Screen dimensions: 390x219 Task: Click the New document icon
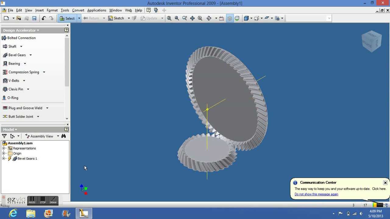tap(6, 18)
